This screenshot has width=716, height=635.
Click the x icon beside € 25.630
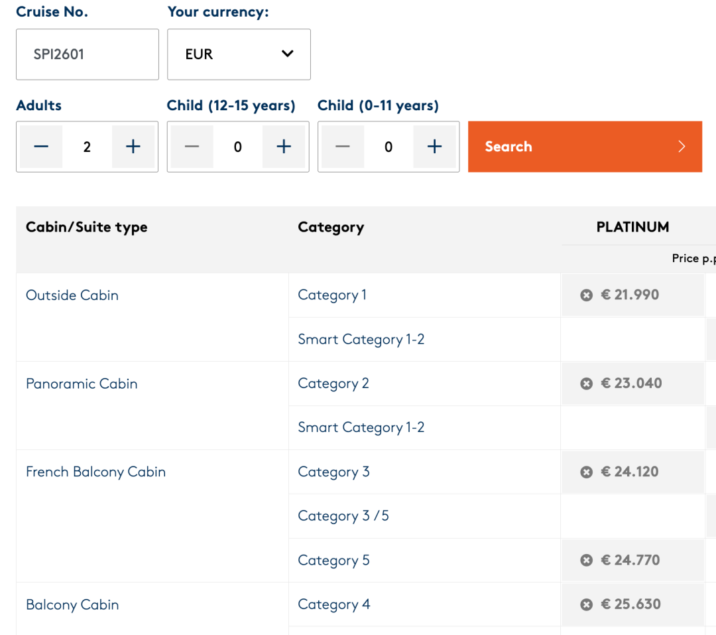(586, 604)
